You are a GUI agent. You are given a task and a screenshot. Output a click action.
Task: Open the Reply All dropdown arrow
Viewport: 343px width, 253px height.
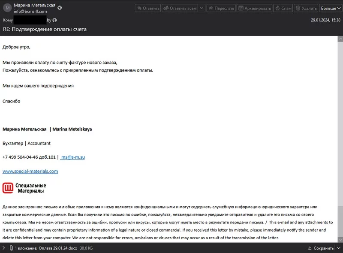pos(202,8)
